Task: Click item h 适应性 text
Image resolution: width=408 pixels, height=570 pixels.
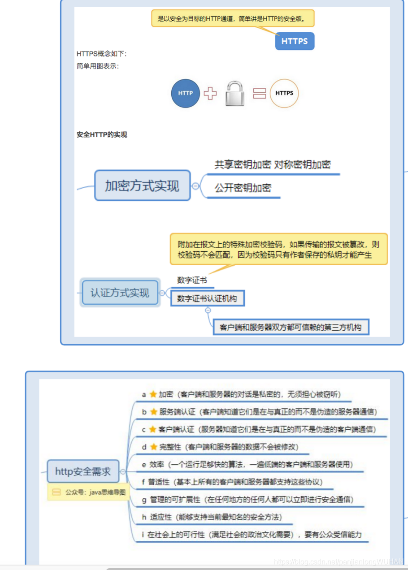Action: pos(212,517)
